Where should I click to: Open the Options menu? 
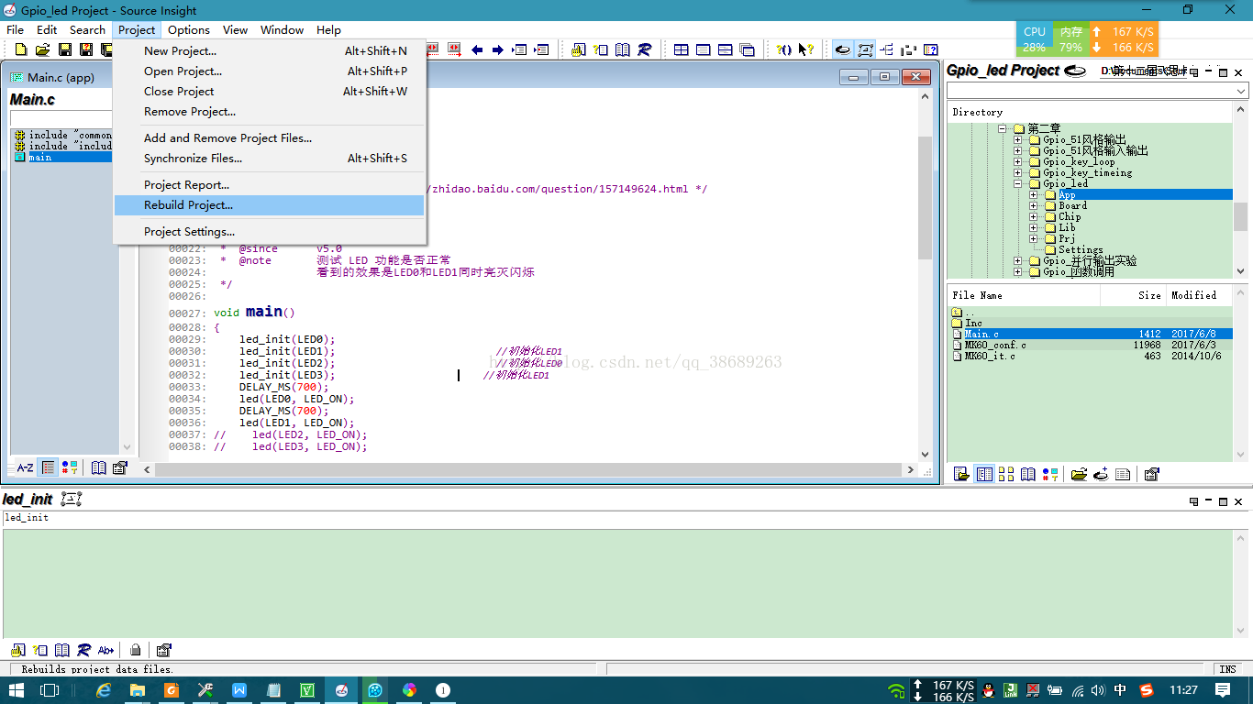pyautogui.click(x=188, y=29)
